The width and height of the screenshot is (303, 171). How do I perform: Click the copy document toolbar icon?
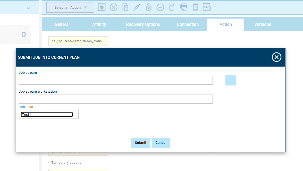(x=125, y=7)
